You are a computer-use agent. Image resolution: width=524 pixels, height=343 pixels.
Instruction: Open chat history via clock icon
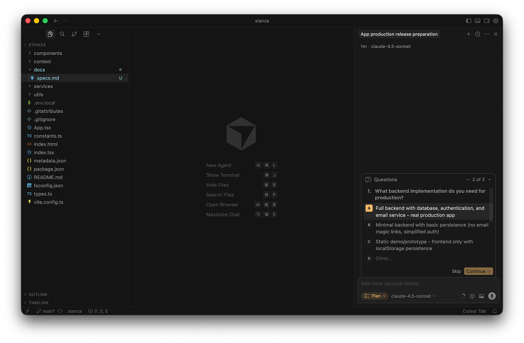478,34
